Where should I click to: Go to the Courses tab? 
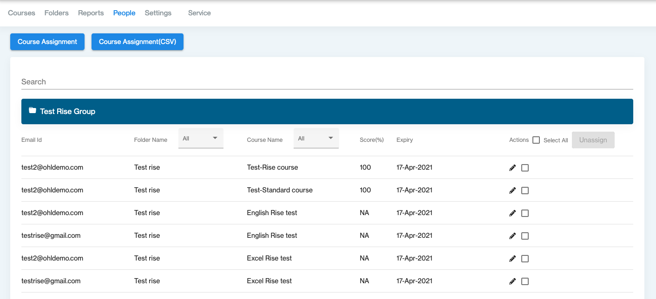[x=22, y=13]
